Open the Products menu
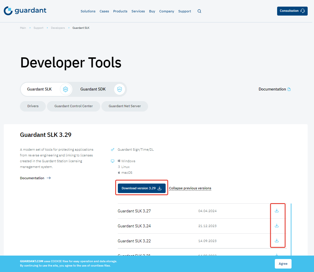The height and width of the screenshot is (272, 314). coord(120,11)
